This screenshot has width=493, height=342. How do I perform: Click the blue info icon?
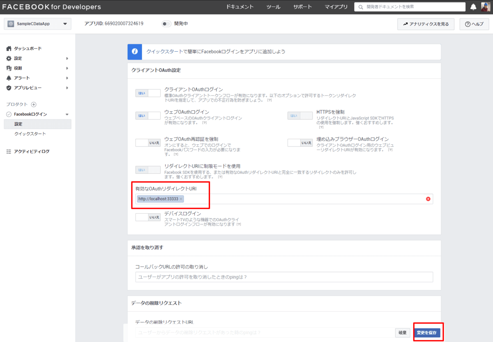click(134, 52)
